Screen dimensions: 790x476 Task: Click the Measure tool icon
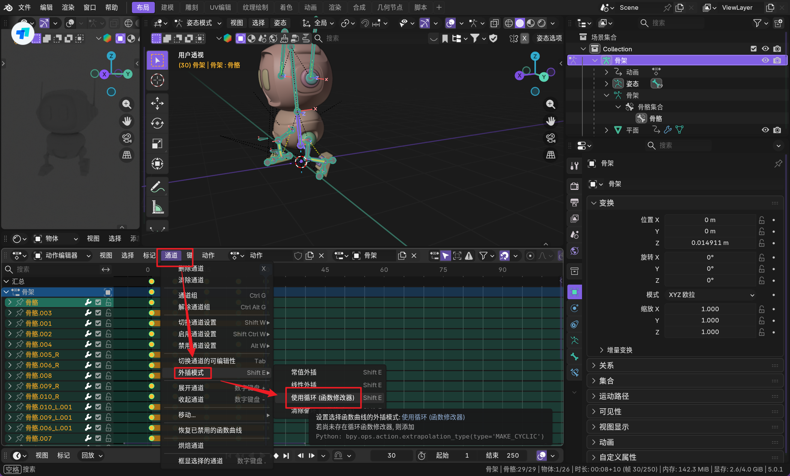pos(157,207)
